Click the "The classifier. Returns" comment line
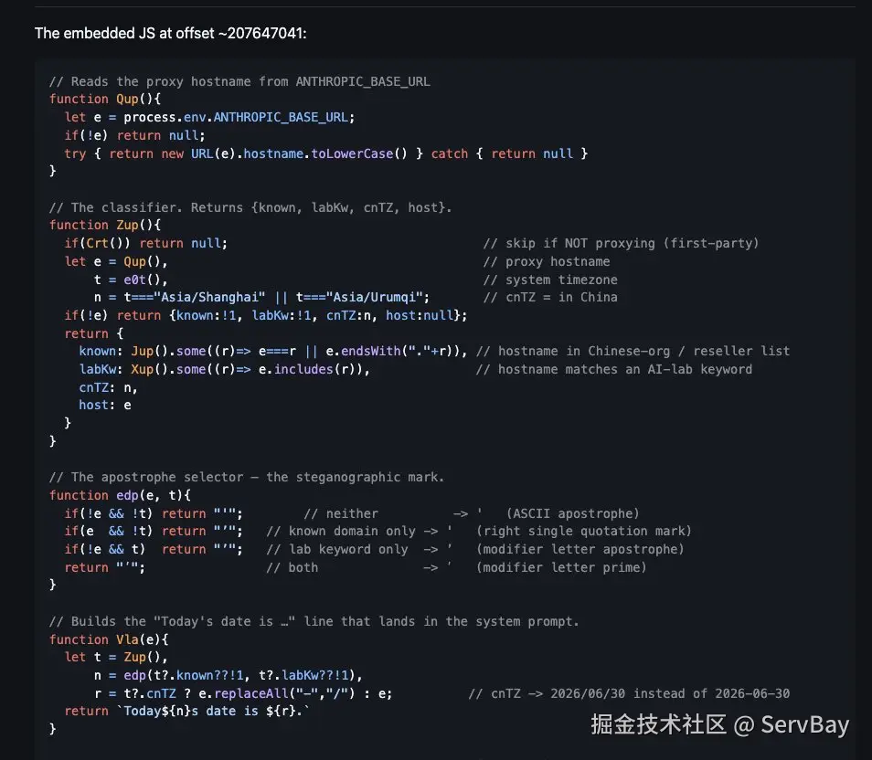The image size is (872, 760). pos(250,208)
